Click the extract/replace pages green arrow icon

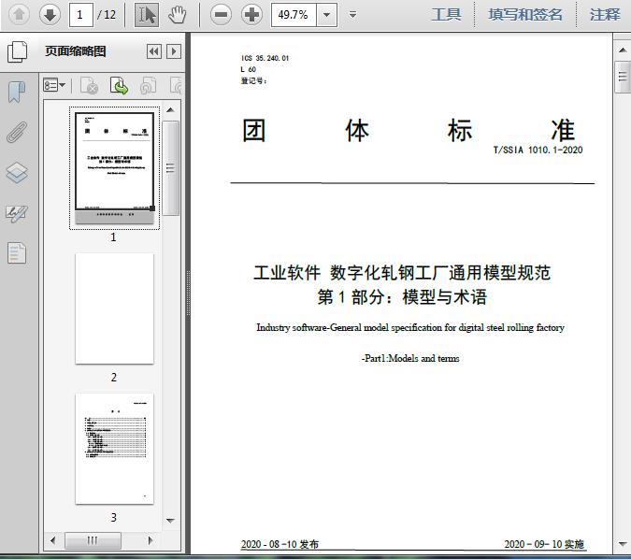pos(119,86)
